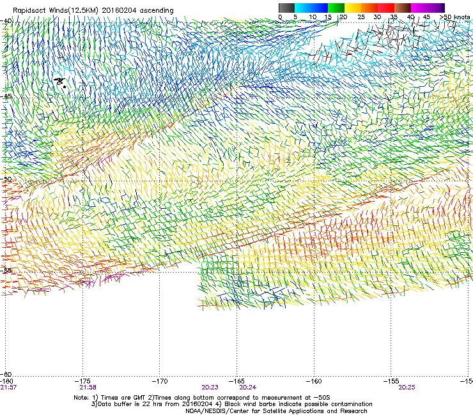Click the '-170' longitude label
The width and height of the screenshot is (473, 415).
[160, 381]
